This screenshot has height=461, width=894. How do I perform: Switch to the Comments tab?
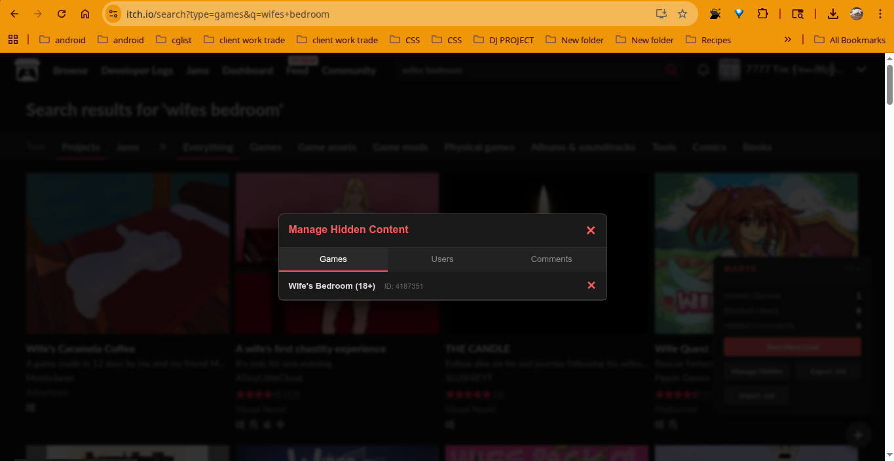[x=551, y=259]
